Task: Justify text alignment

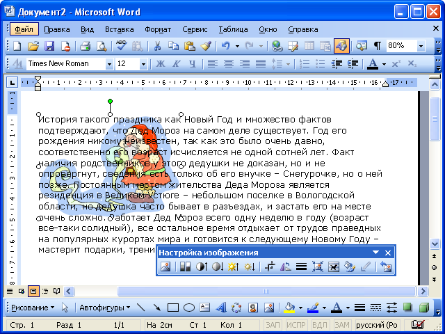Action: pos(261,63)
